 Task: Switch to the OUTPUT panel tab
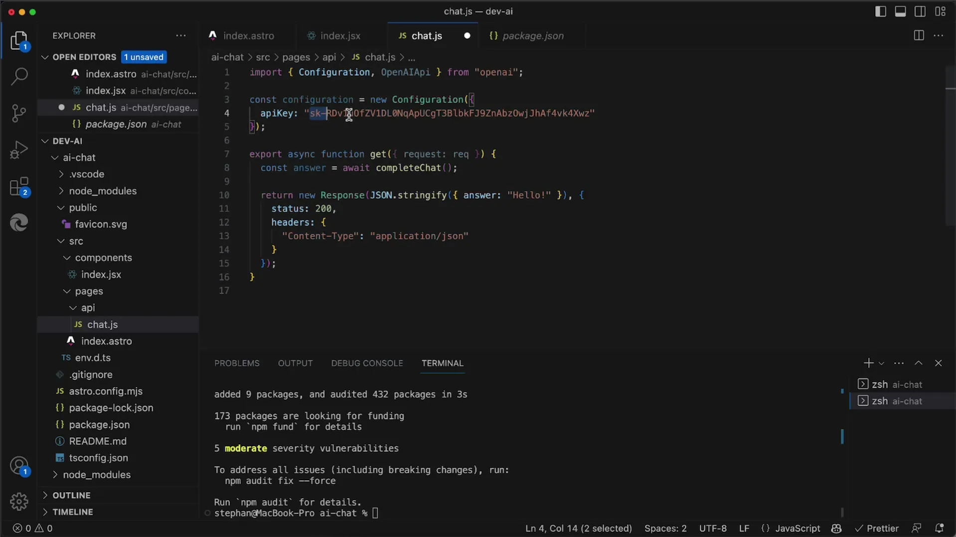295,363
